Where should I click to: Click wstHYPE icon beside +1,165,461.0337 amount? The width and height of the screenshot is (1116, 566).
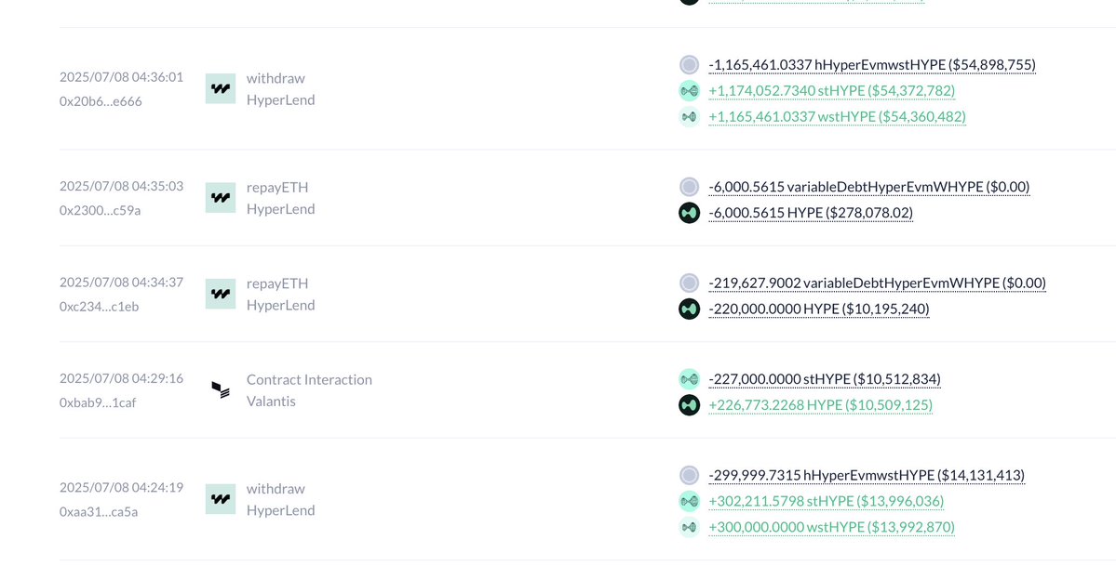point(689,116)
